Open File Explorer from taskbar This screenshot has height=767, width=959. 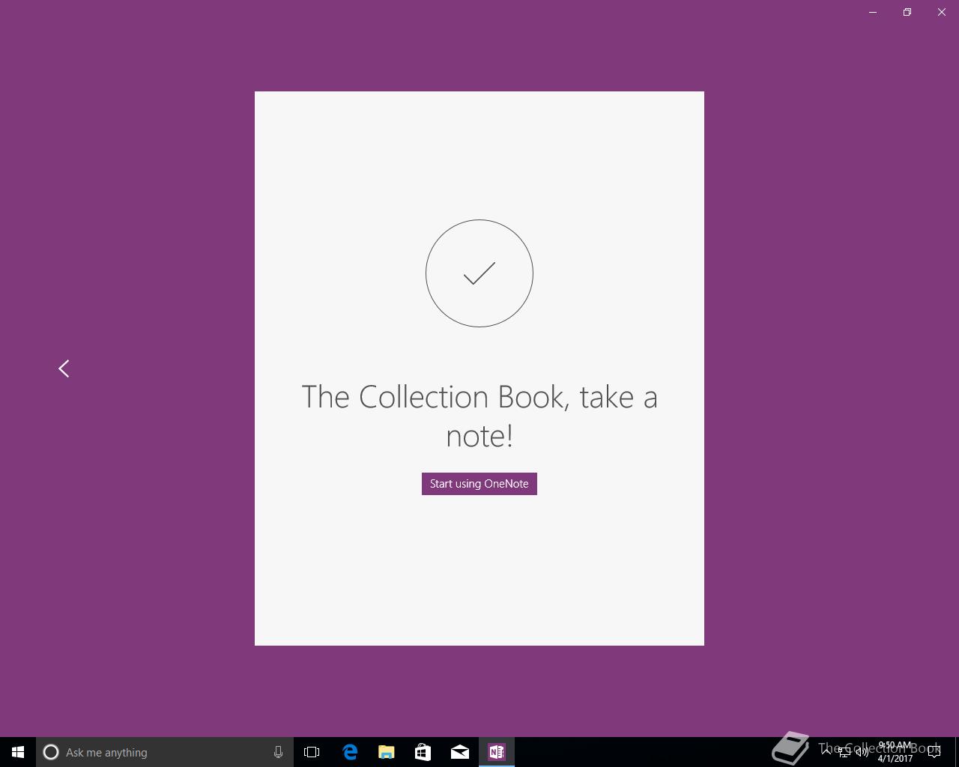click(387, 752)
